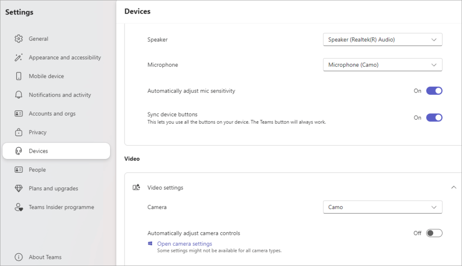This screenshot has height=266, width=462.
Task: Click the Mobile device phone icon
Action: click(18, 76)
